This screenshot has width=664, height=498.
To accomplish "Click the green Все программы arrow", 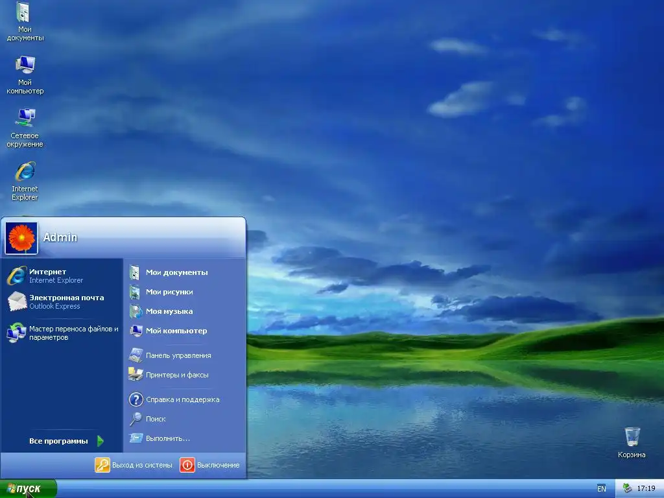I will pyautogui.click(x=101, y=441).
